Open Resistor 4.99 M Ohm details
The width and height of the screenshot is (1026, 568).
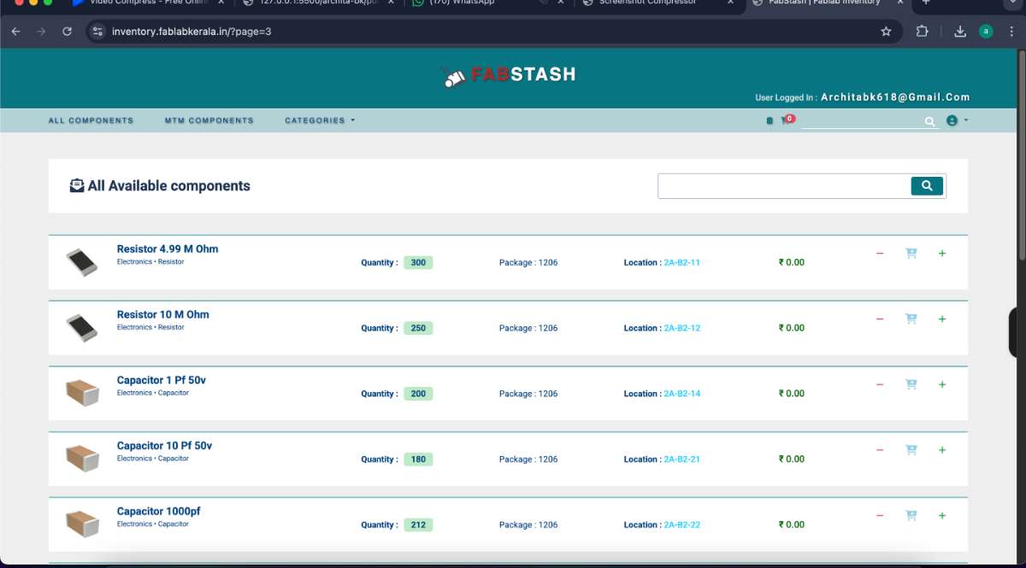(x=168, y=249)
